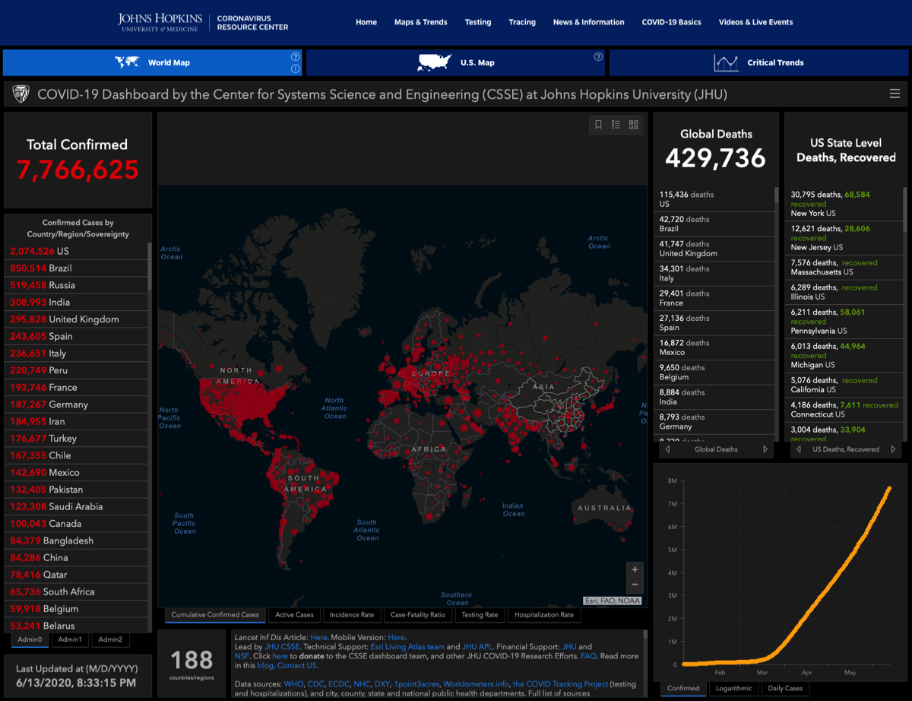This screenshot has width=912, height=701.
Task: Open the Testing menu
Action: pos(478,22)
